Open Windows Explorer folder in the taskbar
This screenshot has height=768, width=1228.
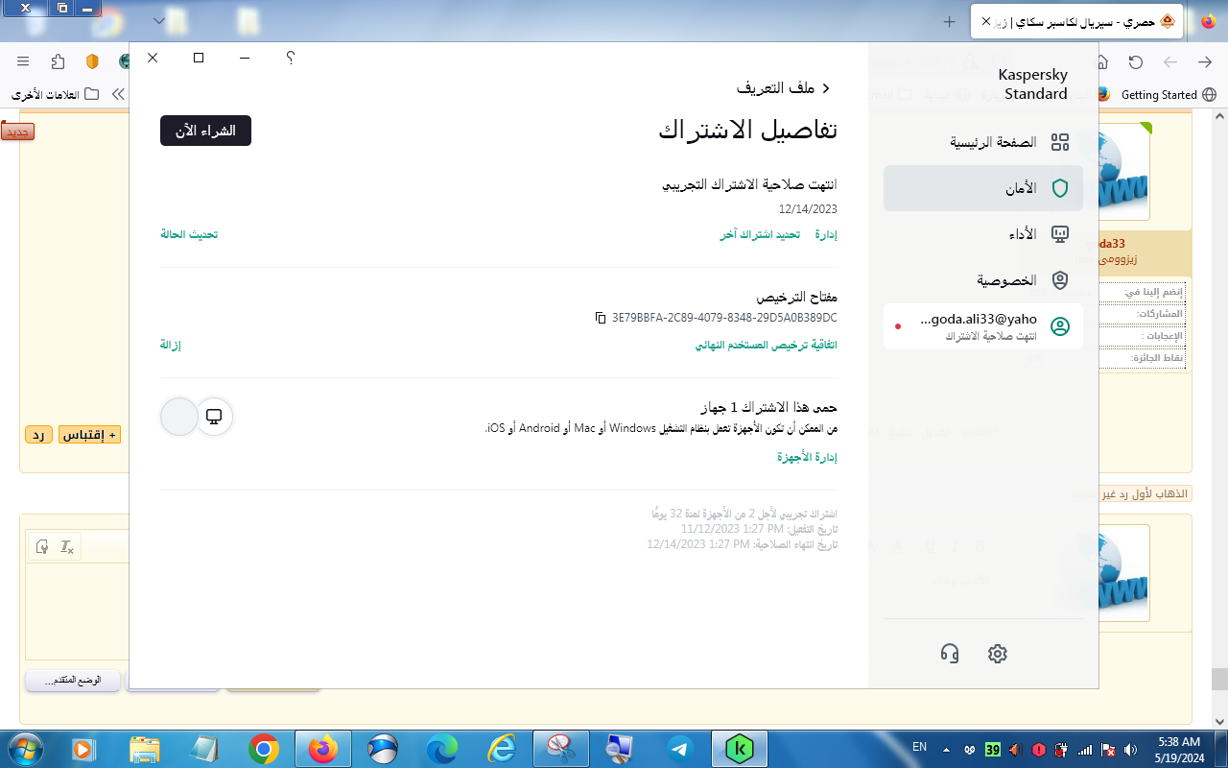coord(144,749)
